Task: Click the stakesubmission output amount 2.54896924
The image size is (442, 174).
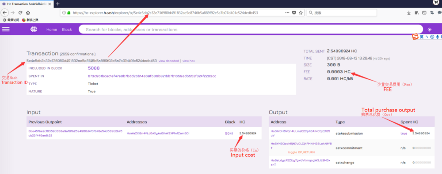Action: point(421,133)
